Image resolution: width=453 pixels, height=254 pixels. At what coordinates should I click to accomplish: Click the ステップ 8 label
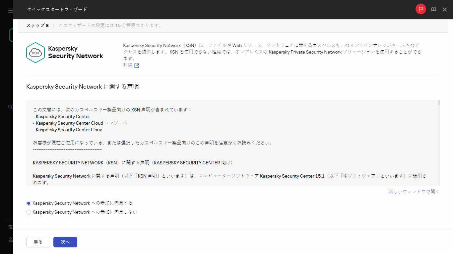pyautogui.click(x=37, y=25)
